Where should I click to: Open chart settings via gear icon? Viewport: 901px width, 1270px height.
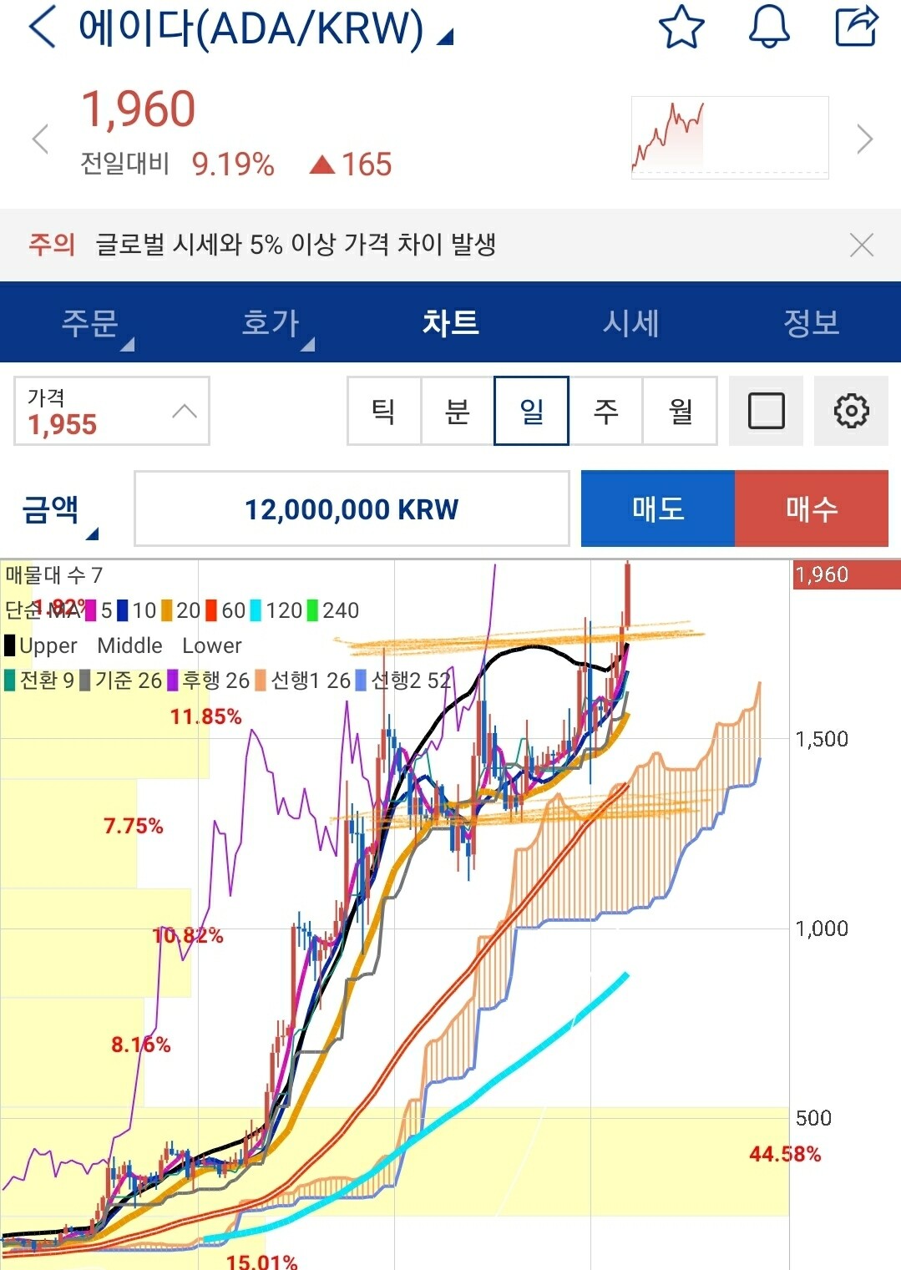[x=850, y=411]
